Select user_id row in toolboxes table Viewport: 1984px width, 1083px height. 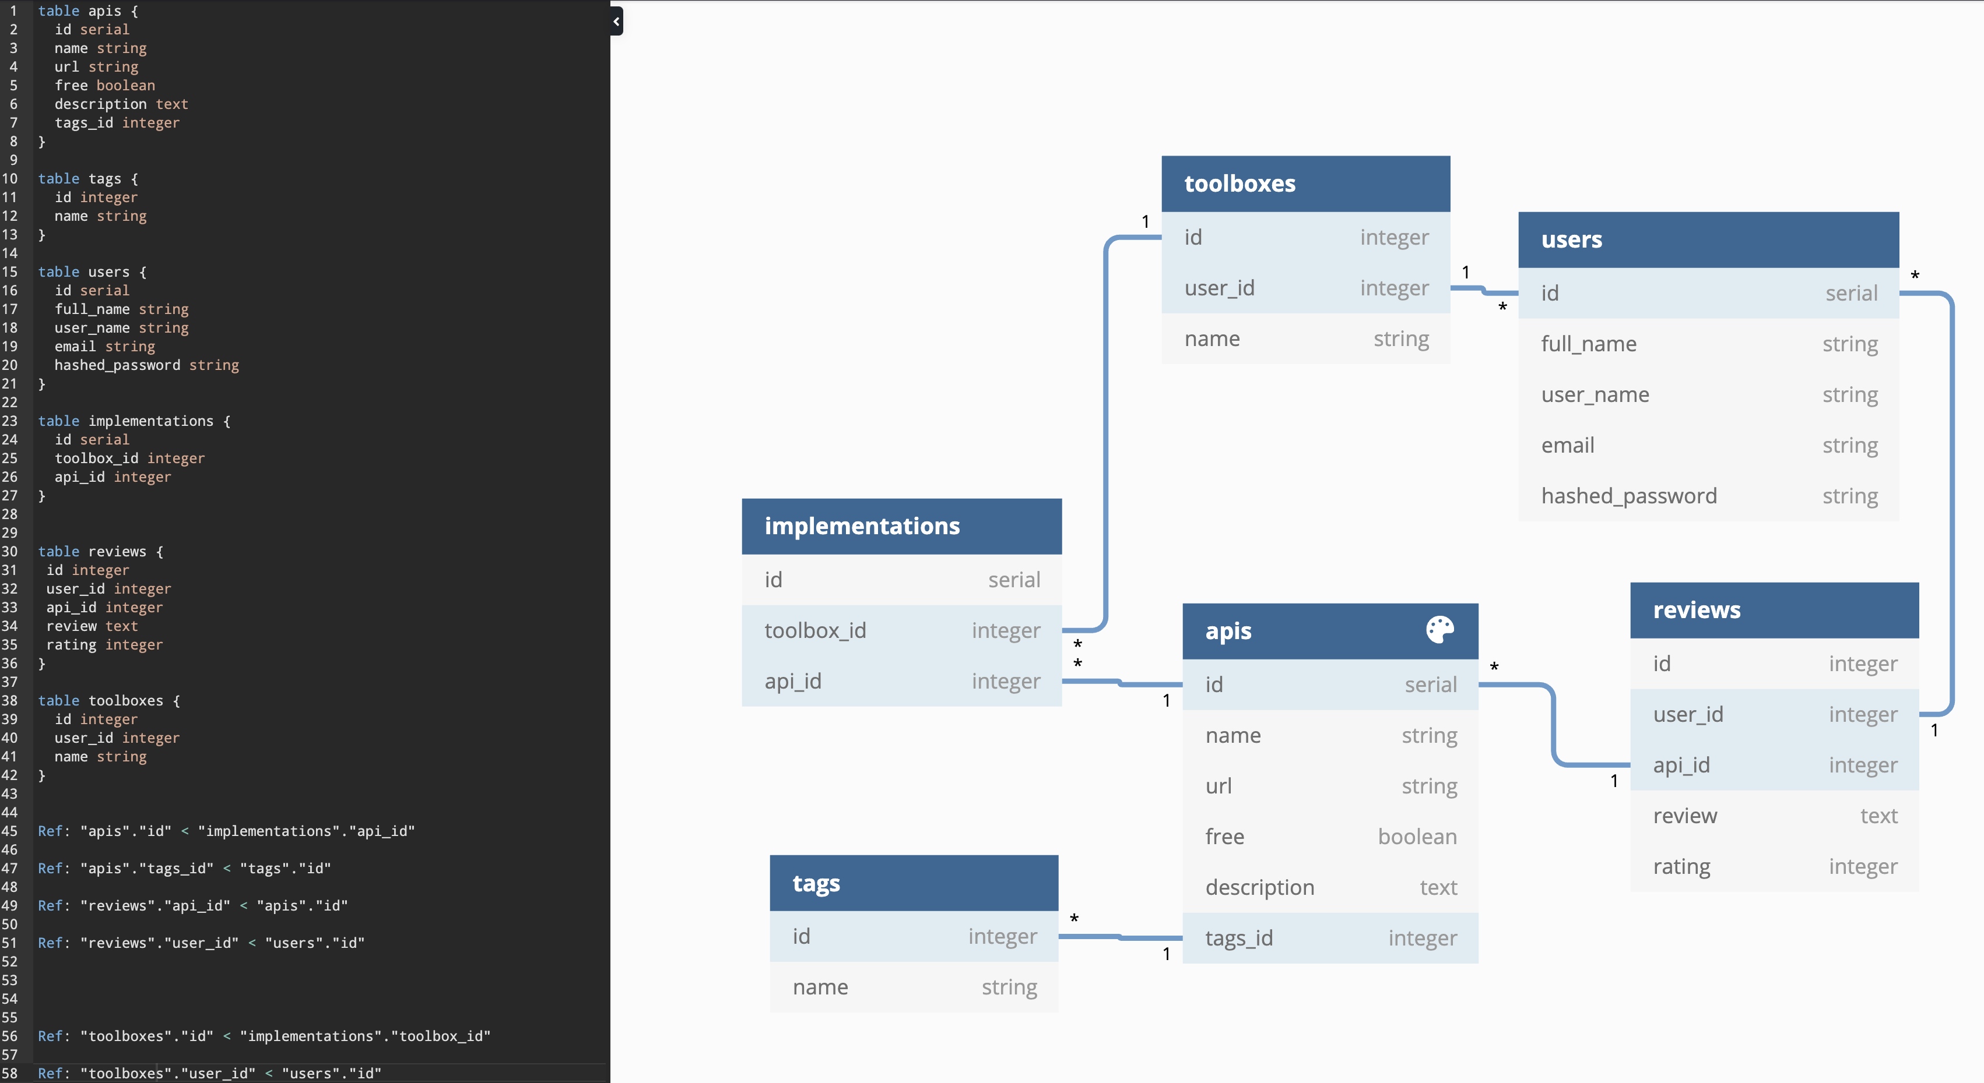pos(1305,288)
